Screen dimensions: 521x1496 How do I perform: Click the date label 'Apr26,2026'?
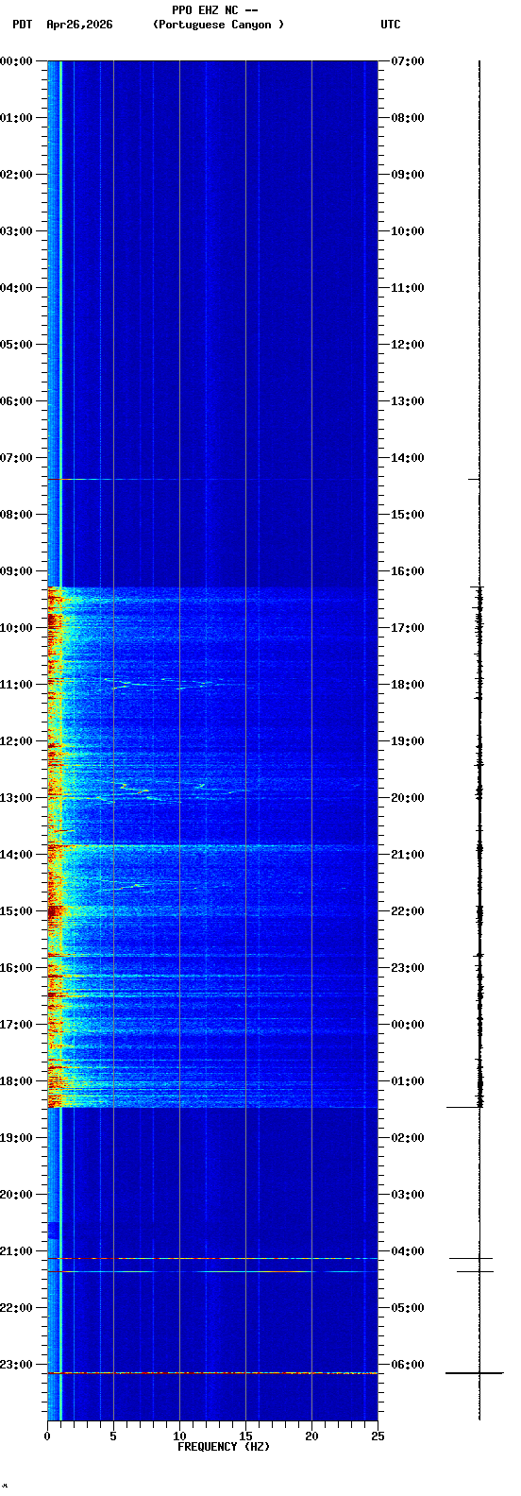click(79, 25)
